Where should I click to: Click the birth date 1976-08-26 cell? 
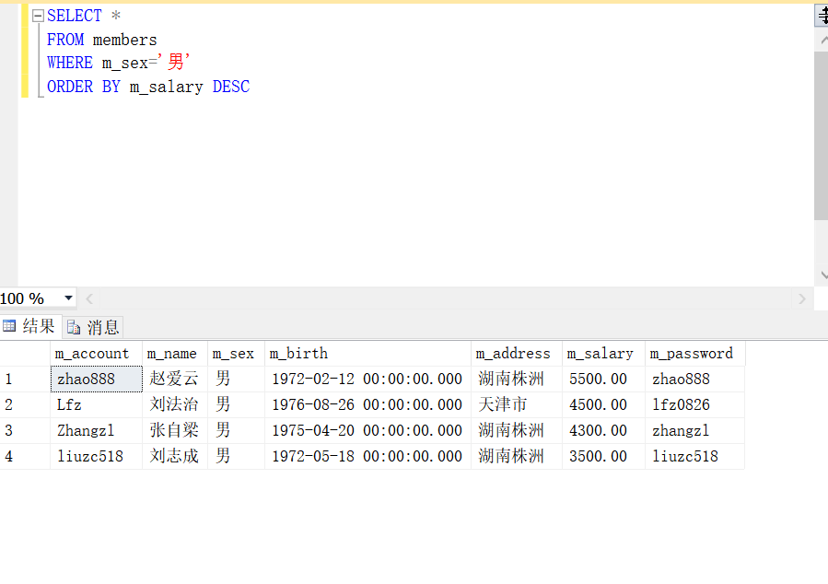[x=367, y=405]
